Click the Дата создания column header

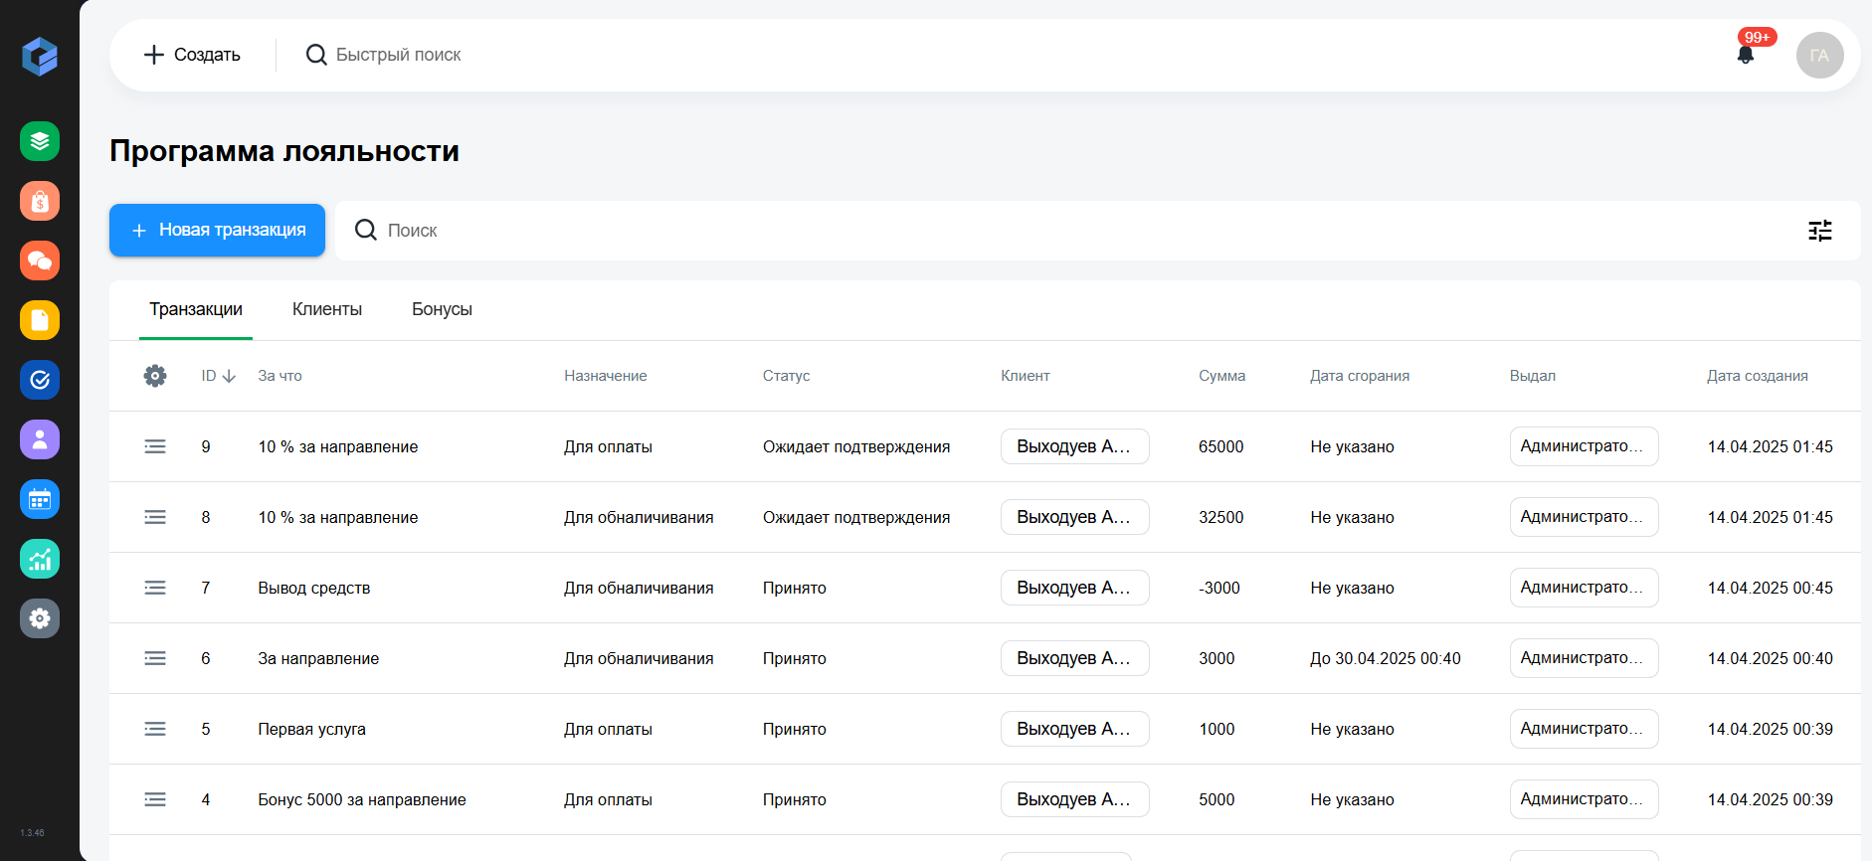(1758, 376)
